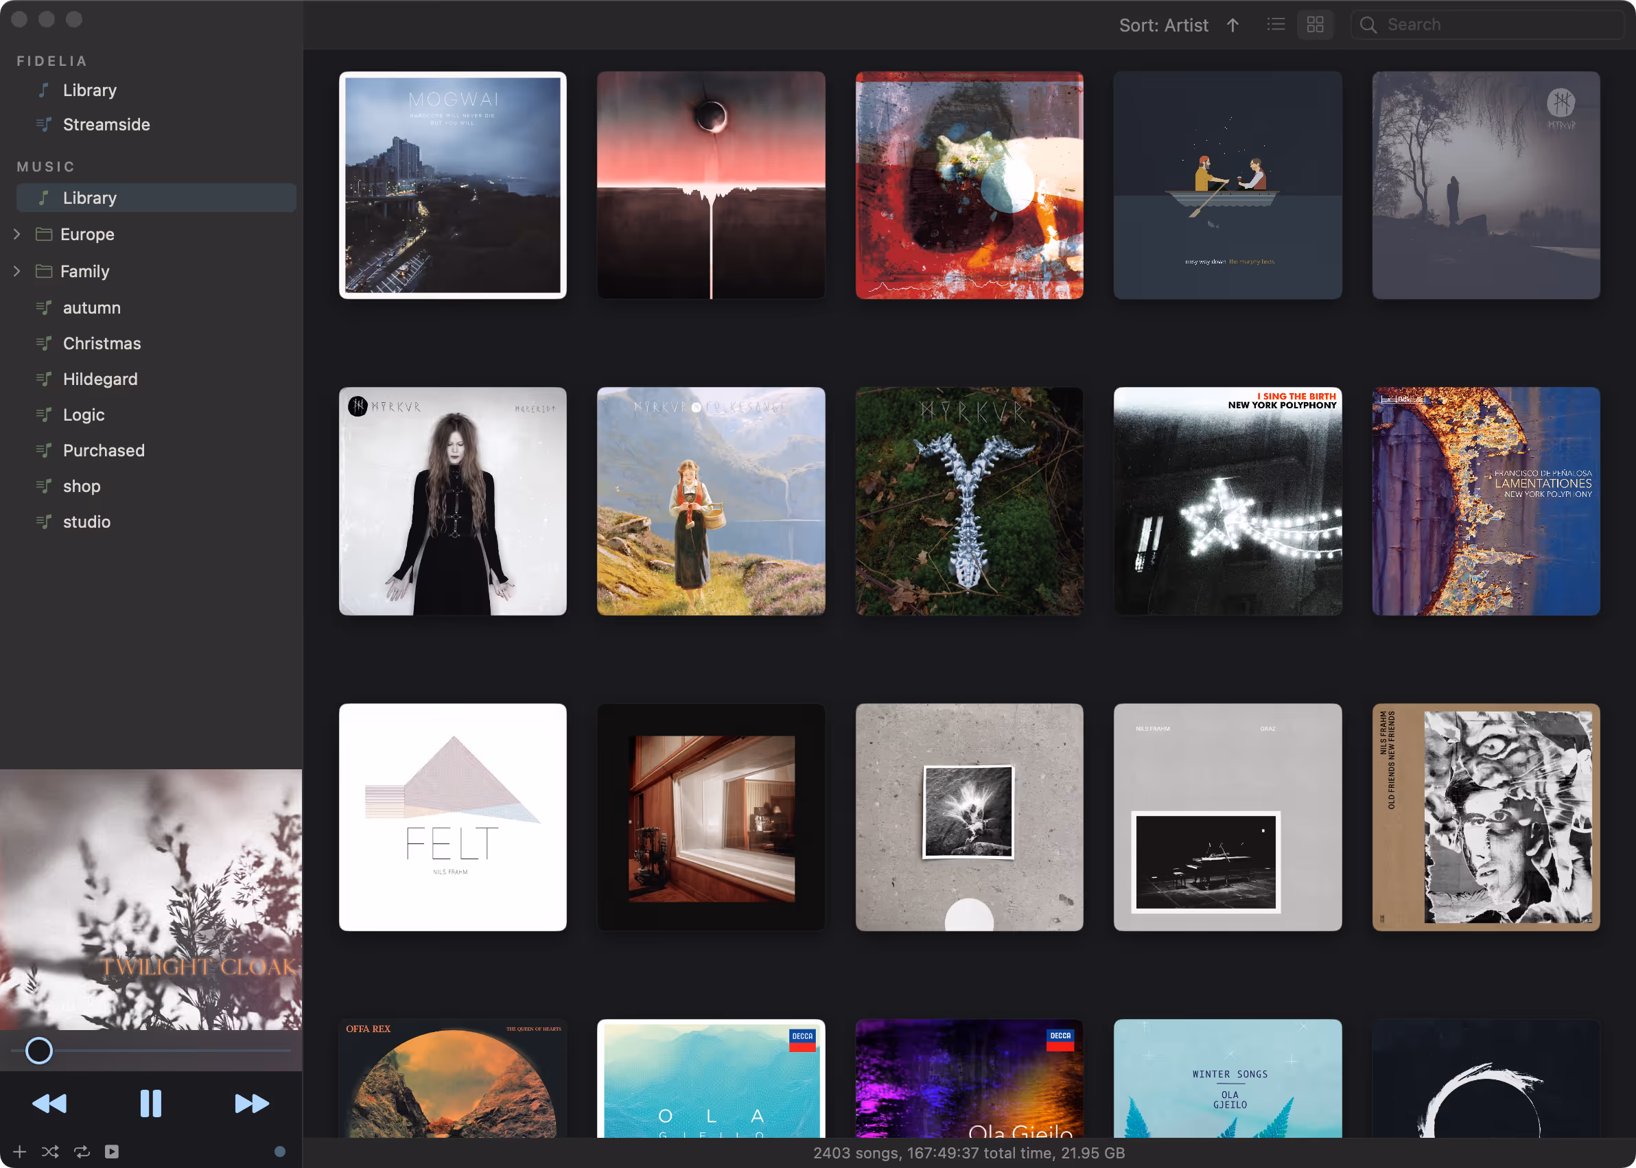Open the Hildegard playlist
This screenshot has height=1168, width=1636.
tap(100, 379)
